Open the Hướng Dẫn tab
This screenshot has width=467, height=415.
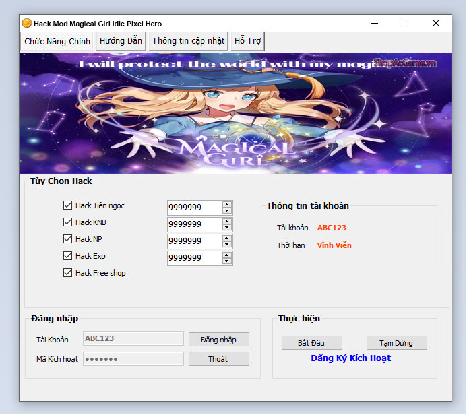point(121,41)
